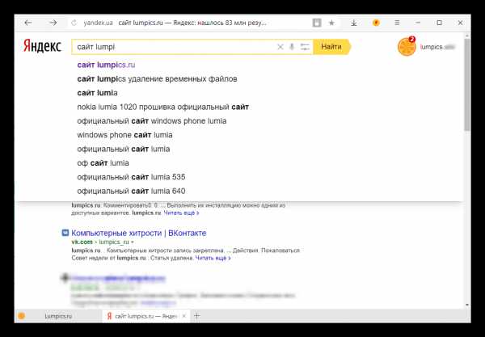Click the Найти search button
The height and width of the screenshot is (337, 485).
tap(331, 47)
